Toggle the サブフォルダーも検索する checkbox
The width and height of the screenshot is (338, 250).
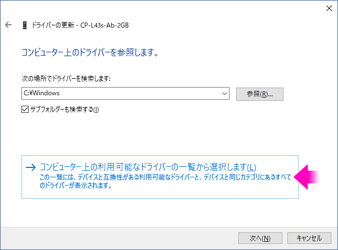click(25, 110)
